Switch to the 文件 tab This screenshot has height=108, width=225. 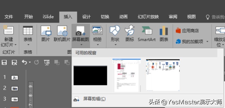(9, 17)
